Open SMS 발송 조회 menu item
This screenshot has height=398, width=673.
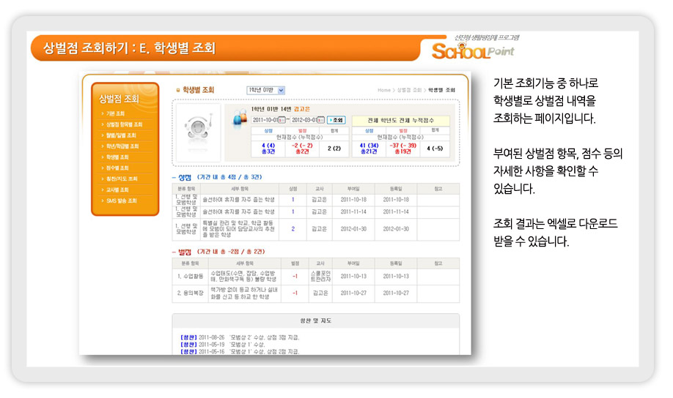121,200
